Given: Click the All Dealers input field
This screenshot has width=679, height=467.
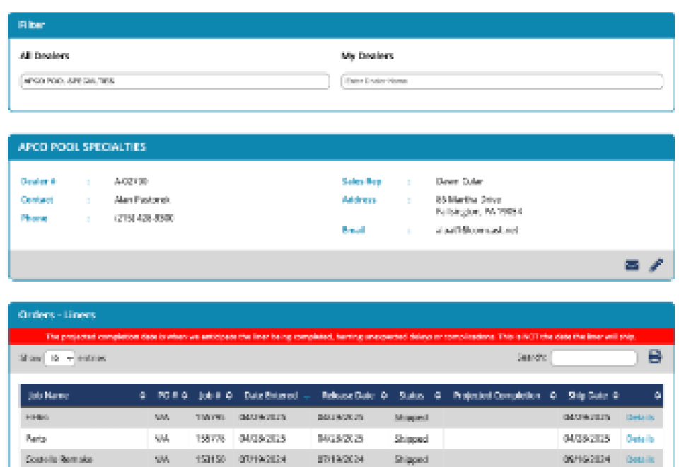Looking at the screenshot, I should (x=175, y=81).
